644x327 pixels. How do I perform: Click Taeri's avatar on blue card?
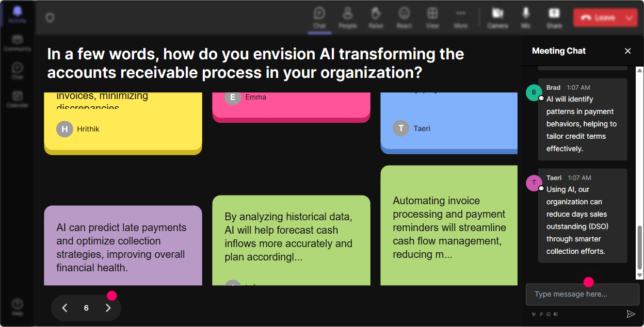[x=401, y=128]
